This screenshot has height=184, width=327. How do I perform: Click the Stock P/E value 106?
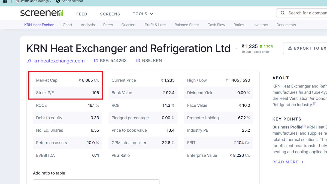(95, 93)
